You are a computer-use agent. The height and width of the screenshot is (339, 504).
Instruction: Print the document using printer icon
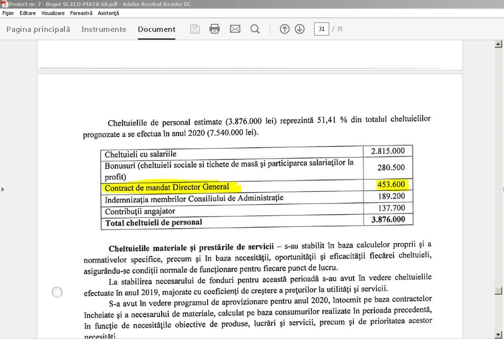214,29
